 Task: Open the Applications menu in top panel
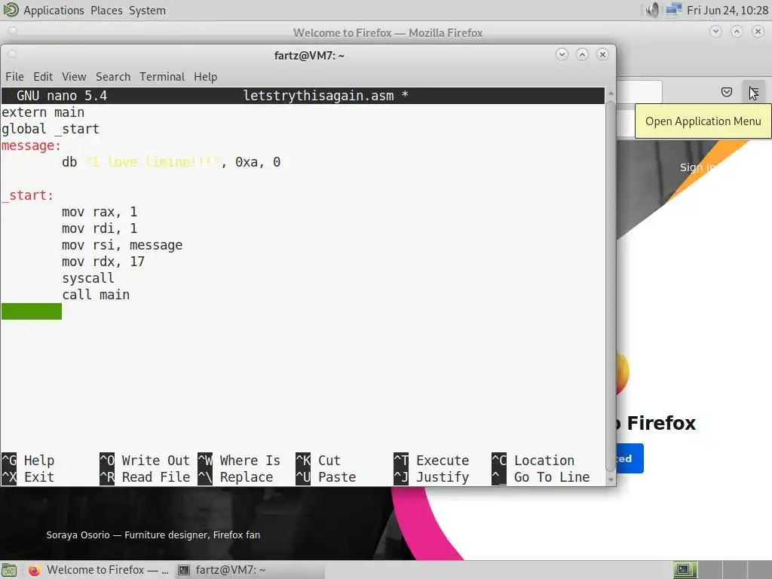[54, 11]
